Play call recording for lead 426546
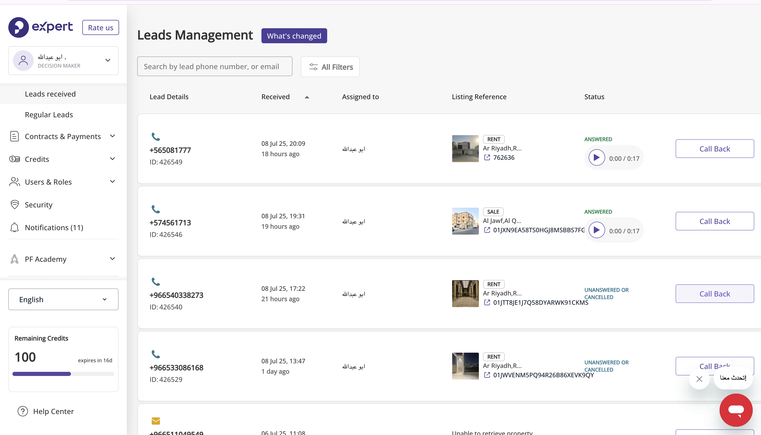 (x=596, y=230)
